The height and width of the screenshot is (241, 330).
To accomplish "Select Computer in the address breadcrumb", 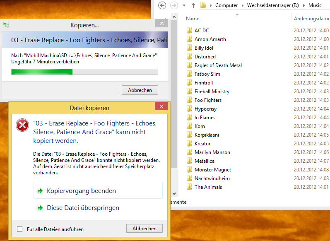I will click(226, 5).
